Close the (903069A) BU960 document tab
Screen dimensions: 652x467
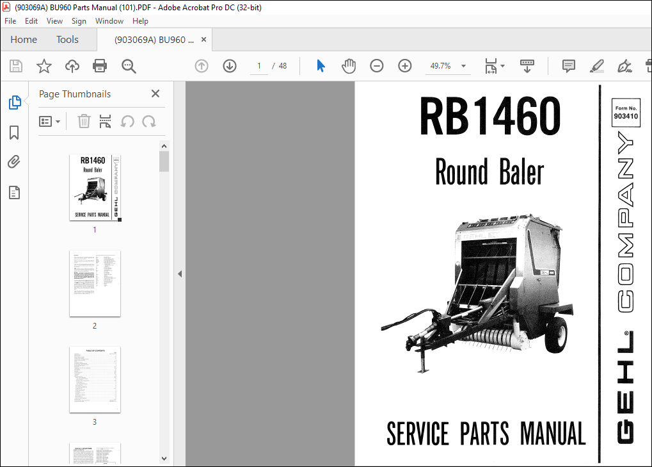pos(203,40)
